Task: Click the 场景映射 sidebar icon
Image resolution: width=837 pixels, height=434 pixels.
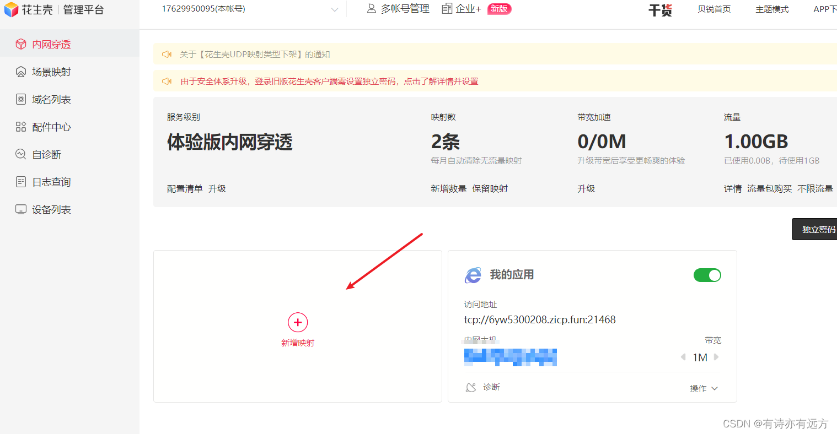Action: tap(21, 72)
